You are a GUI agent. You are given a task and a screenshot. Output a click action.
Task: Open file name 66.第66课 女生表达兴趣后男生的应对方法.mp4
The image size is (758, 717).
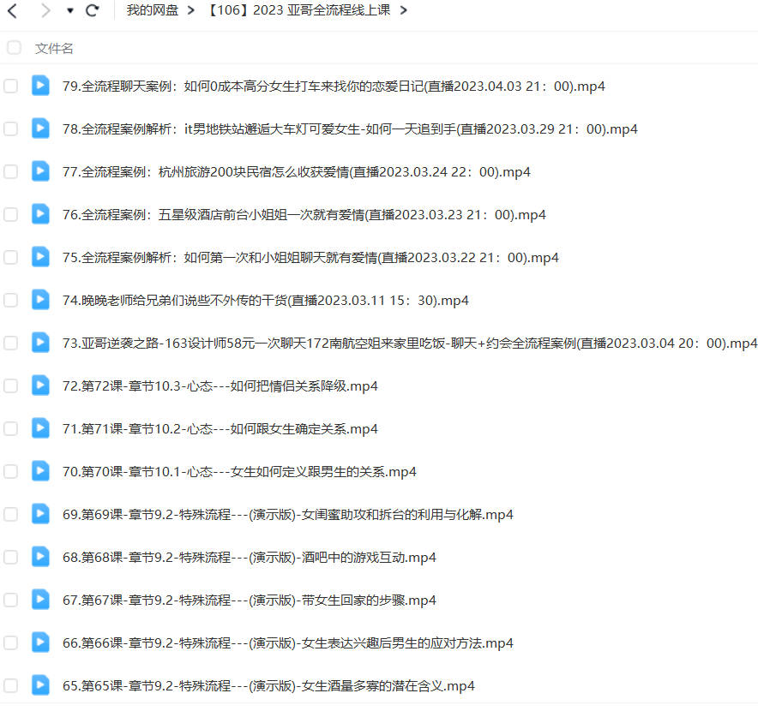pos(287,643)
